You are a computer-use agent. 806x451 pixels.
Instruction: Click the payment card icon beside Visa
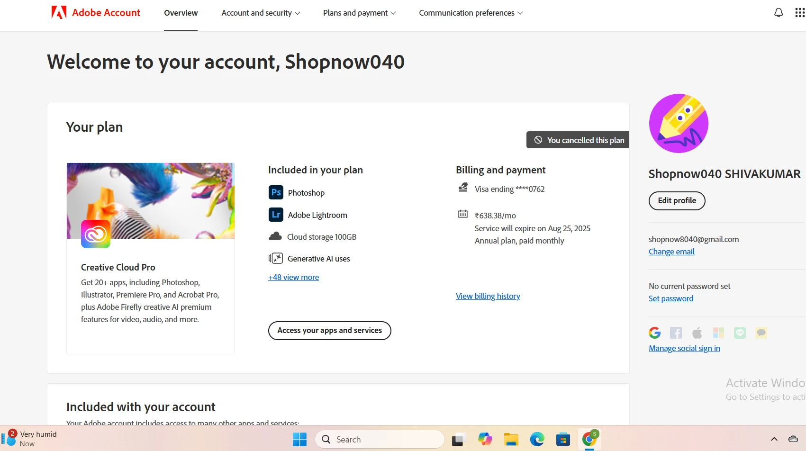pos(463,188)
